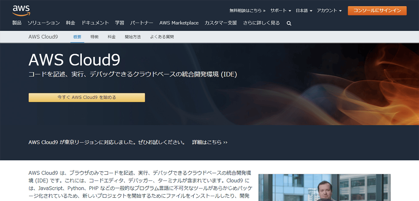Open the カスタマー支援 menu
419x201 pixels.
pos(221,23)
